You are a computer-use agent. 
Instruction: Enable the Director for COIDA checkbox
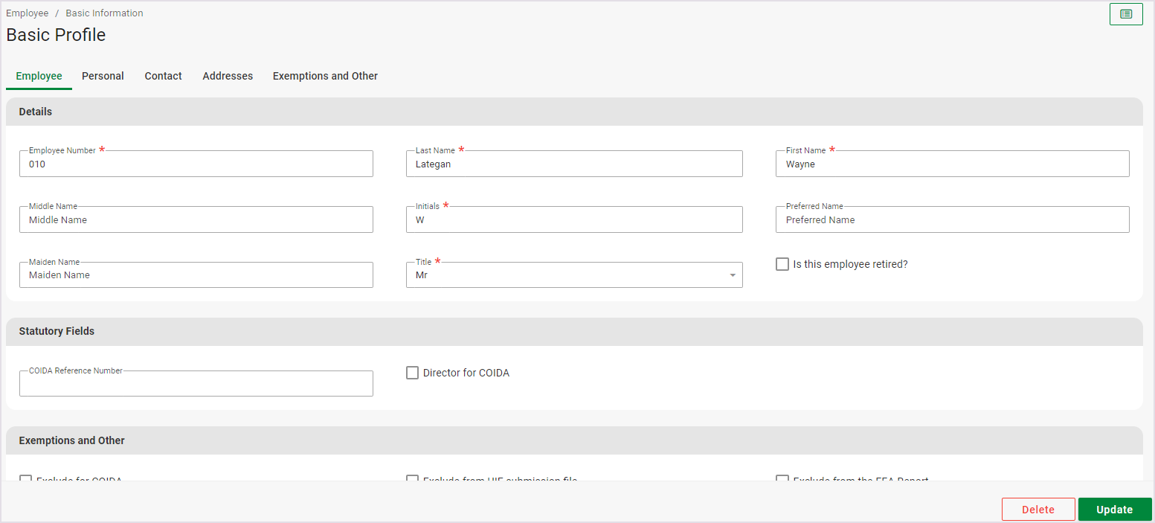413,373
